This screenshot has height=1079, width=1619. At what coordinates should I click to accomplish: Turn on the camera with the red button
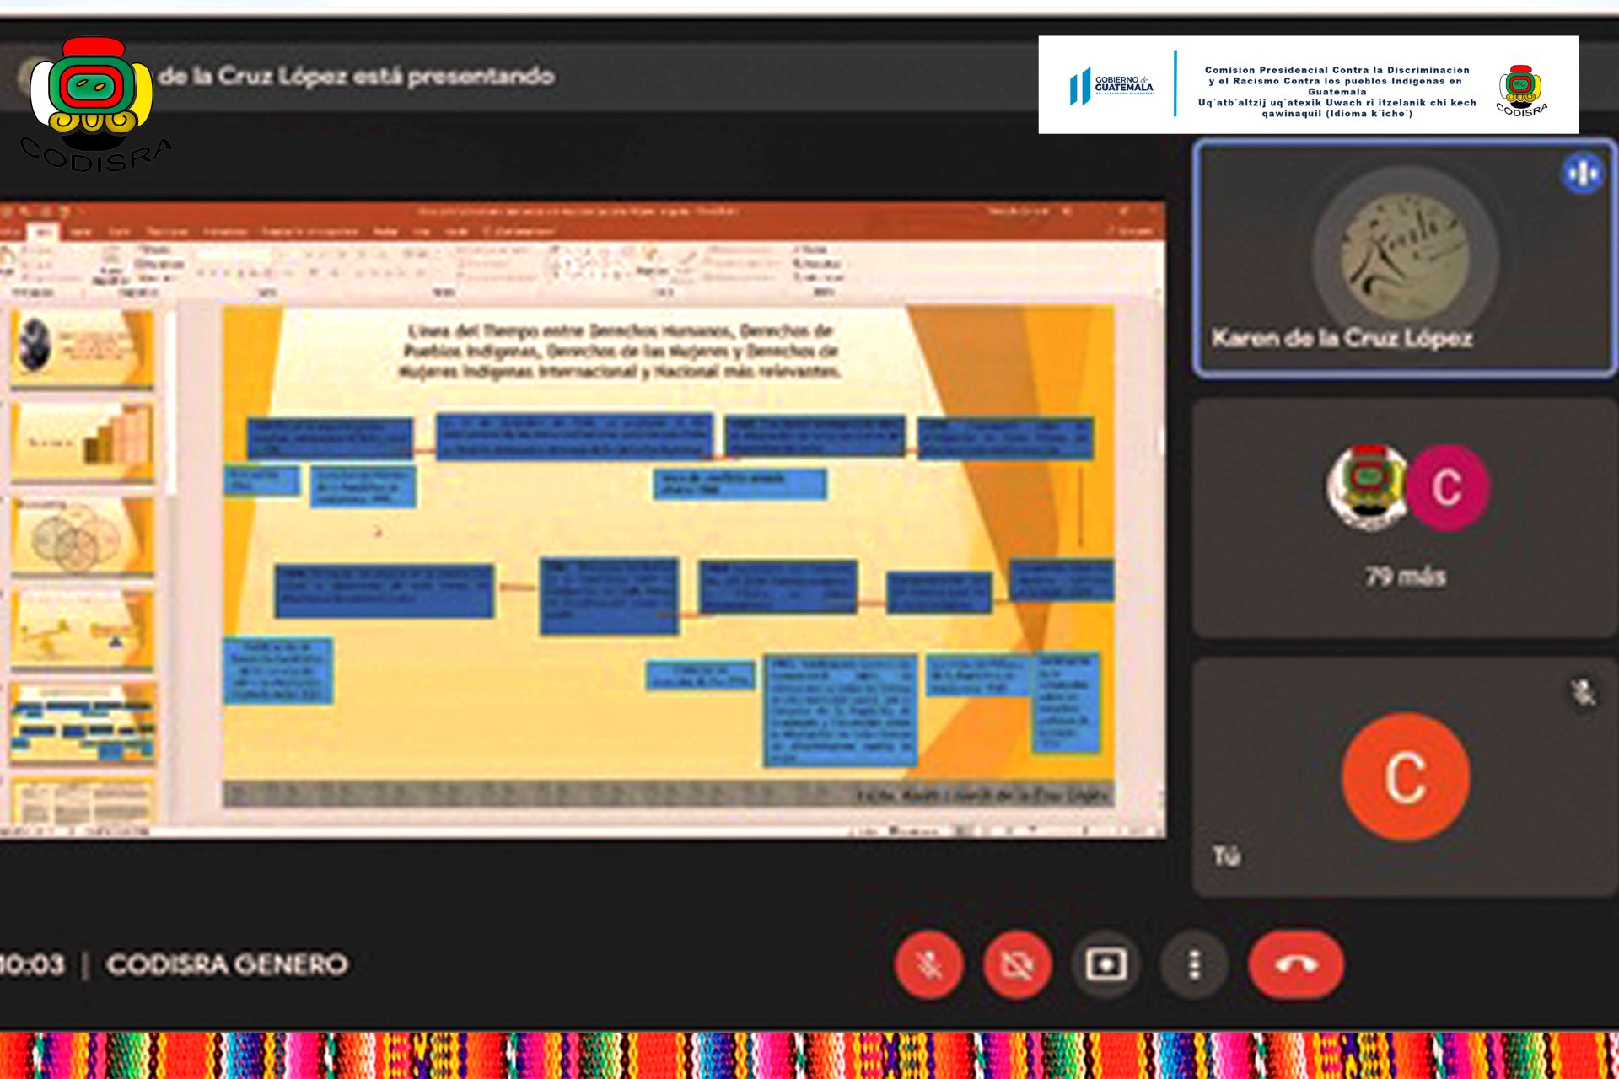tap(1017, 964)
